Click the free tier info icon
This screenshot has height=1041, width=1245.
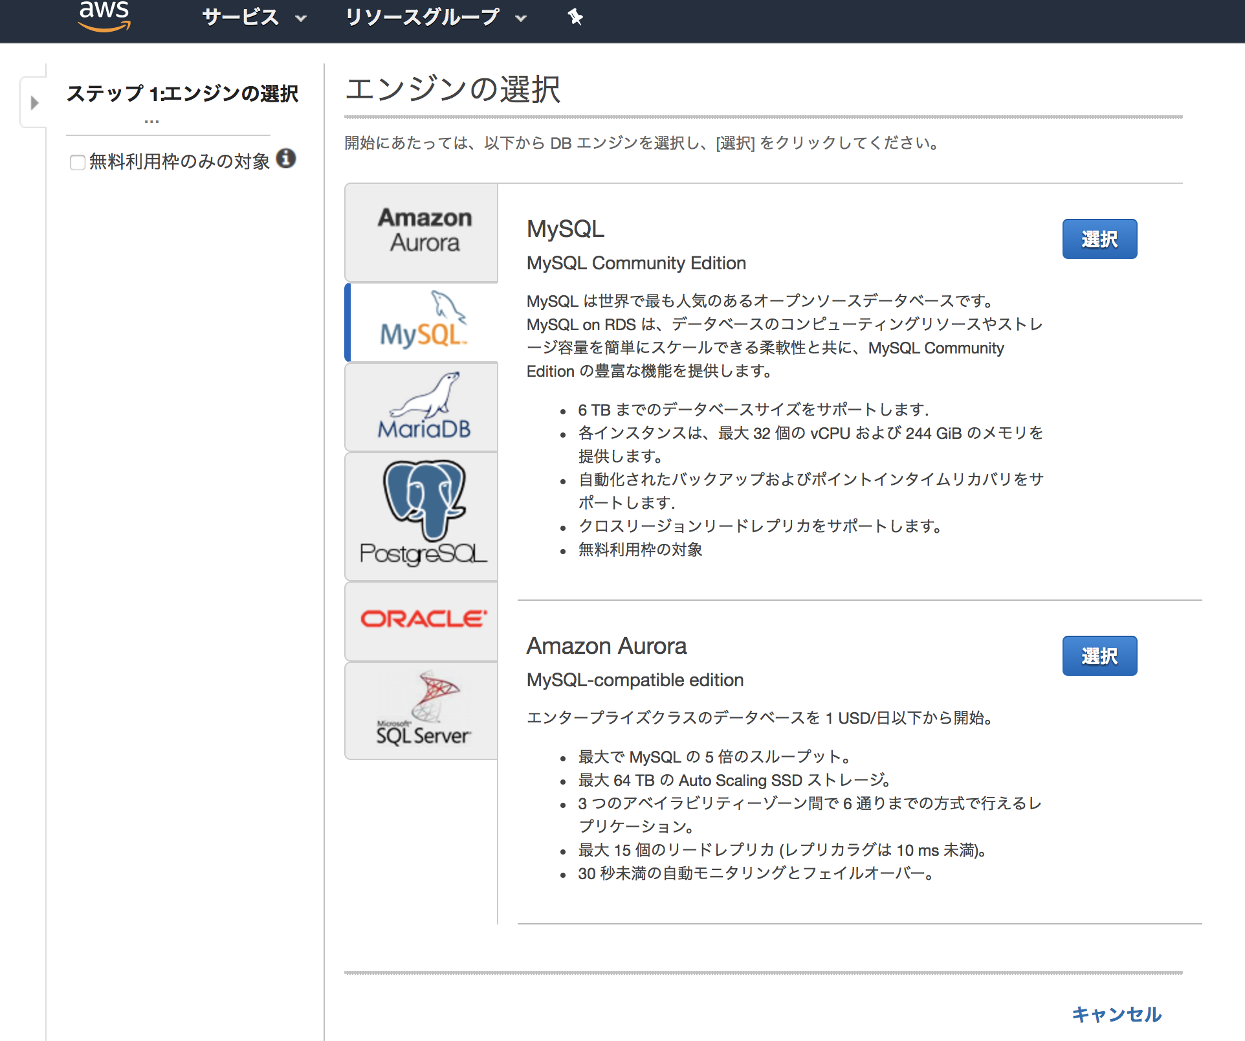pos(286,158)
